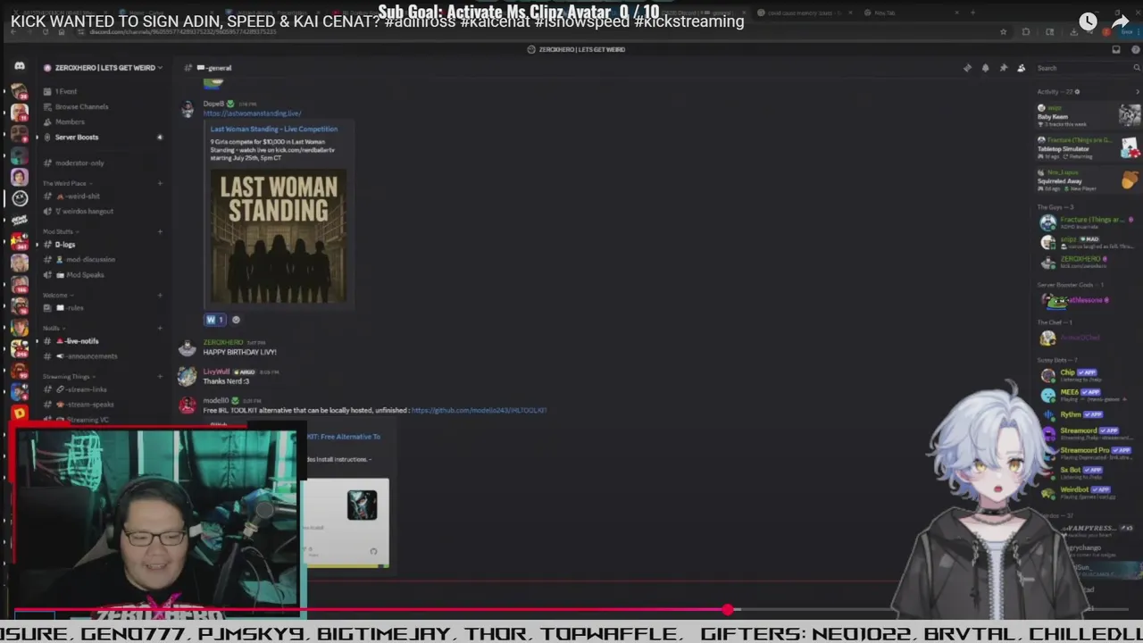Add a channel to Welcome category
The width and height of the screenshot is (1143, 643).
pos(160,295)
